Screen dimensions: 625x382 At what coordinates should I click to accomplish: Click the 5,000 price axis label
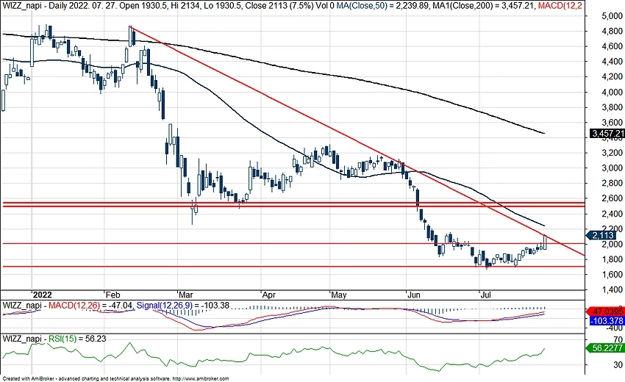[612, 16]
